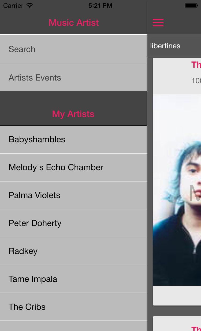201x331 pixels.
Task: Tap the artist photo thumbnail
Action: click(177, 190)
